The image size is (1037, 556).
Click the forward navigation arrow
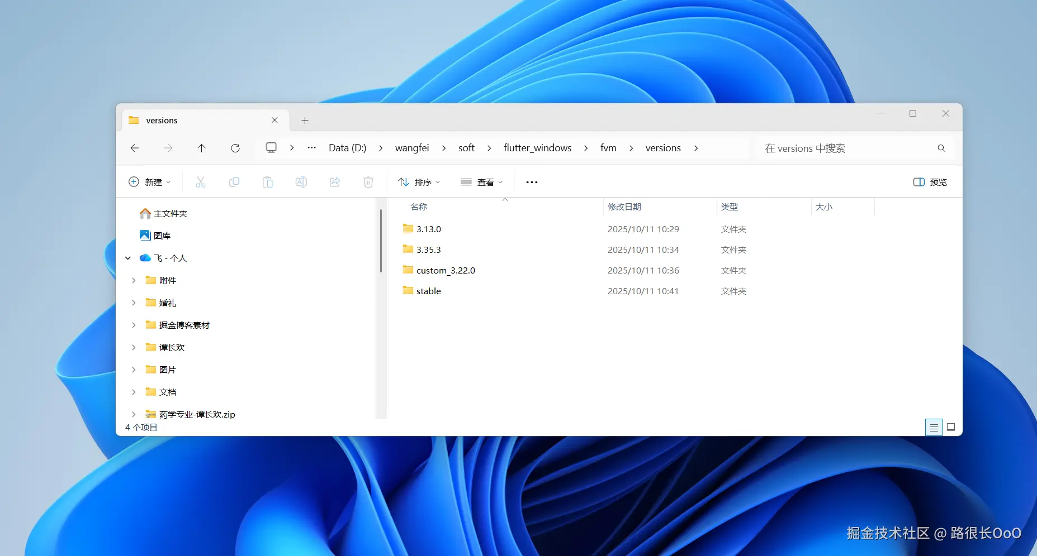(x=168, y=148)
